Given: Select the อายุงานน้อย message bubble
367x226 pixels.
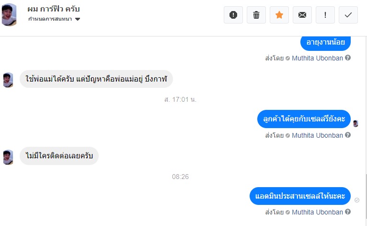Looking at the screenshot, I should point(325,42).
